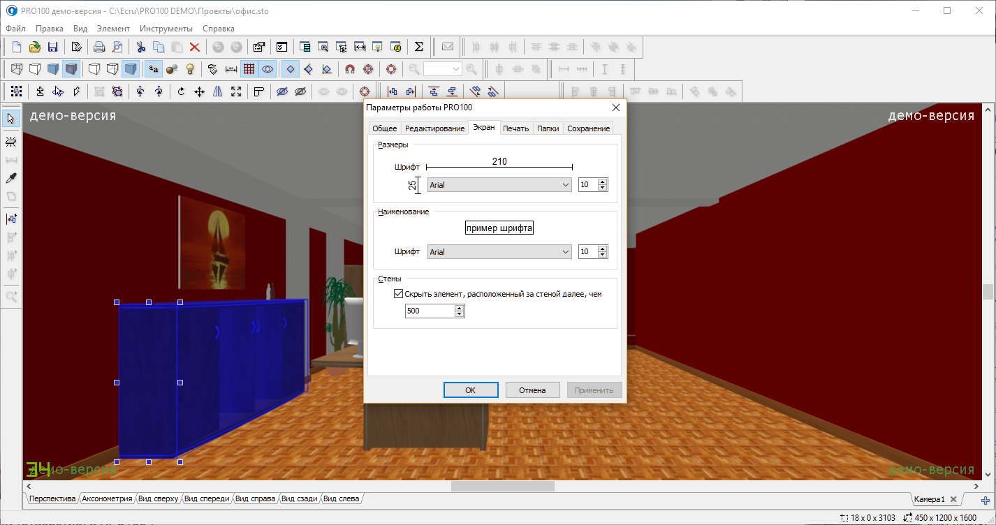This screenshot has width=996, height=525.
Task: Click the Save project floppy disk icon
Action: (52, 47)
